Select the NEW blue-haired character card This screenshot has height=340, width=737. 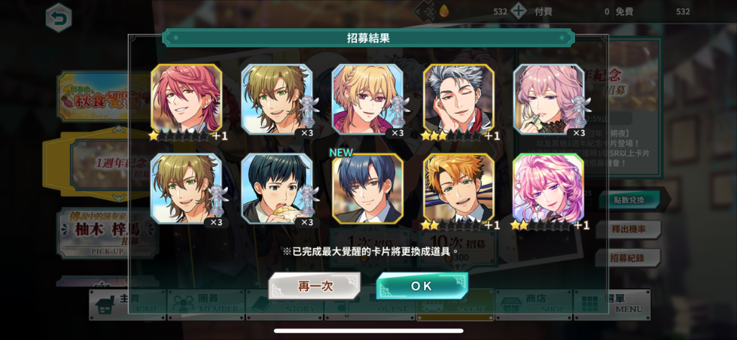(368, 188)
